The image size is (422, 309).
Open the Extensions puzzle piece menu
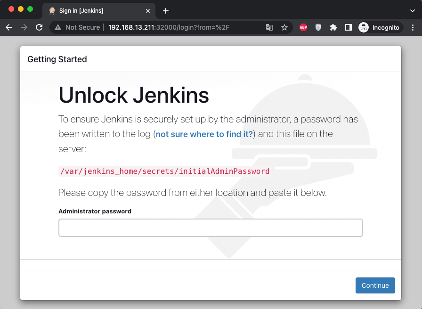(333, 27)
